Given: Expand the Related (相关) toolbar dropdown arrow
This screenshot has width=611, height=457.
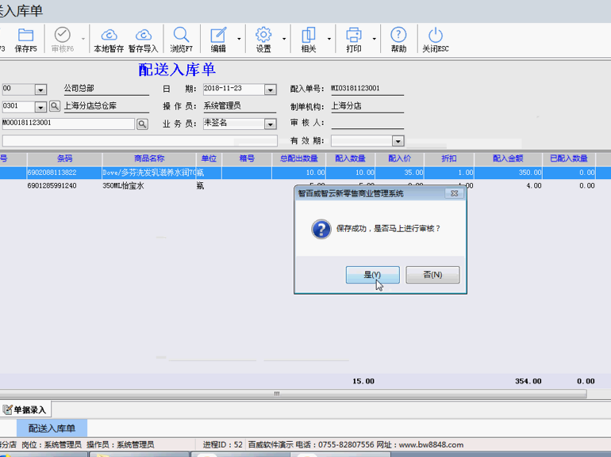Looking at the screenshot, I should (329, 38).
